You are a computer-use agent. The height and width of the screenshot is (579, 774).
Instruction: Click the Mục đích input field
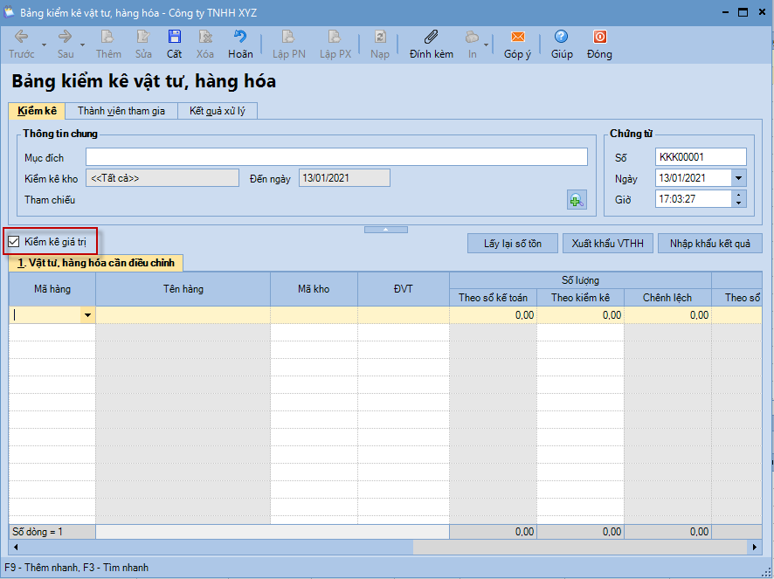pos(336,157)
